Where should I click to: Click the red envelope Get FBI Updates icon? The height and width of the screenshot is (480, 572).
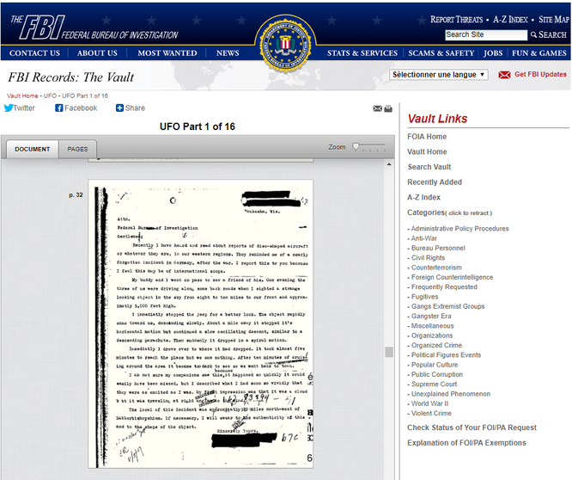click(x=504, y=75)
